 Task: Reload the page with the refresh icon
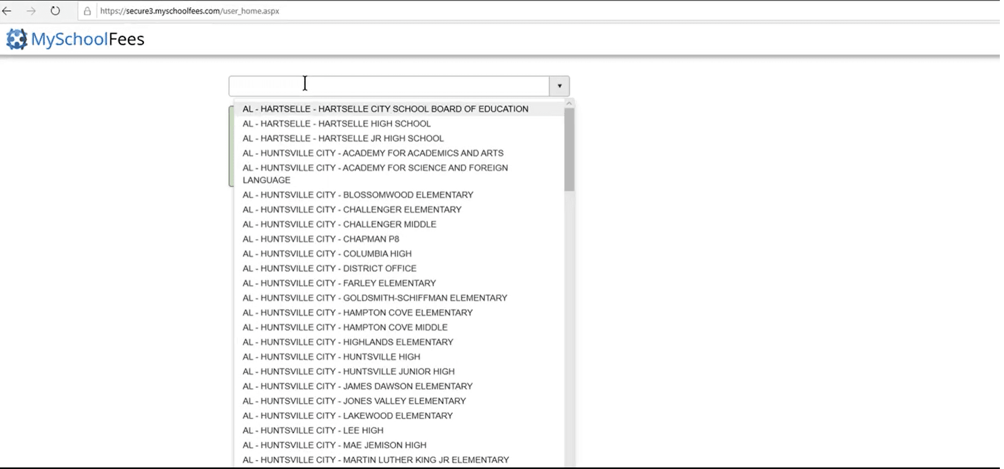(55, 11)
